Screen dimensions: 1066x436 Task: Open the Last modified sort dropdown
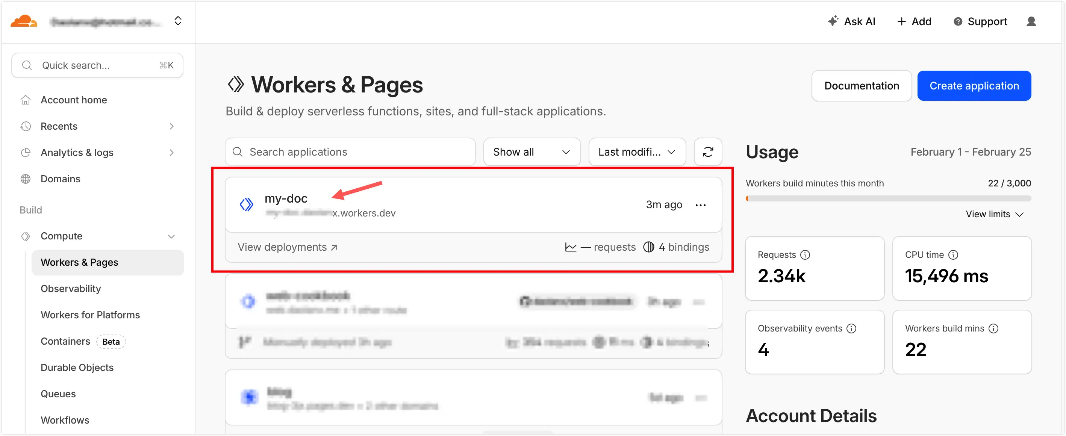point(636,152)
